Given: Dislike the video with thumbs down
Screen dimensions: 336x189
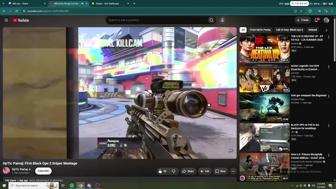Looking at the screenshot, I should click(x=174, y=171).
